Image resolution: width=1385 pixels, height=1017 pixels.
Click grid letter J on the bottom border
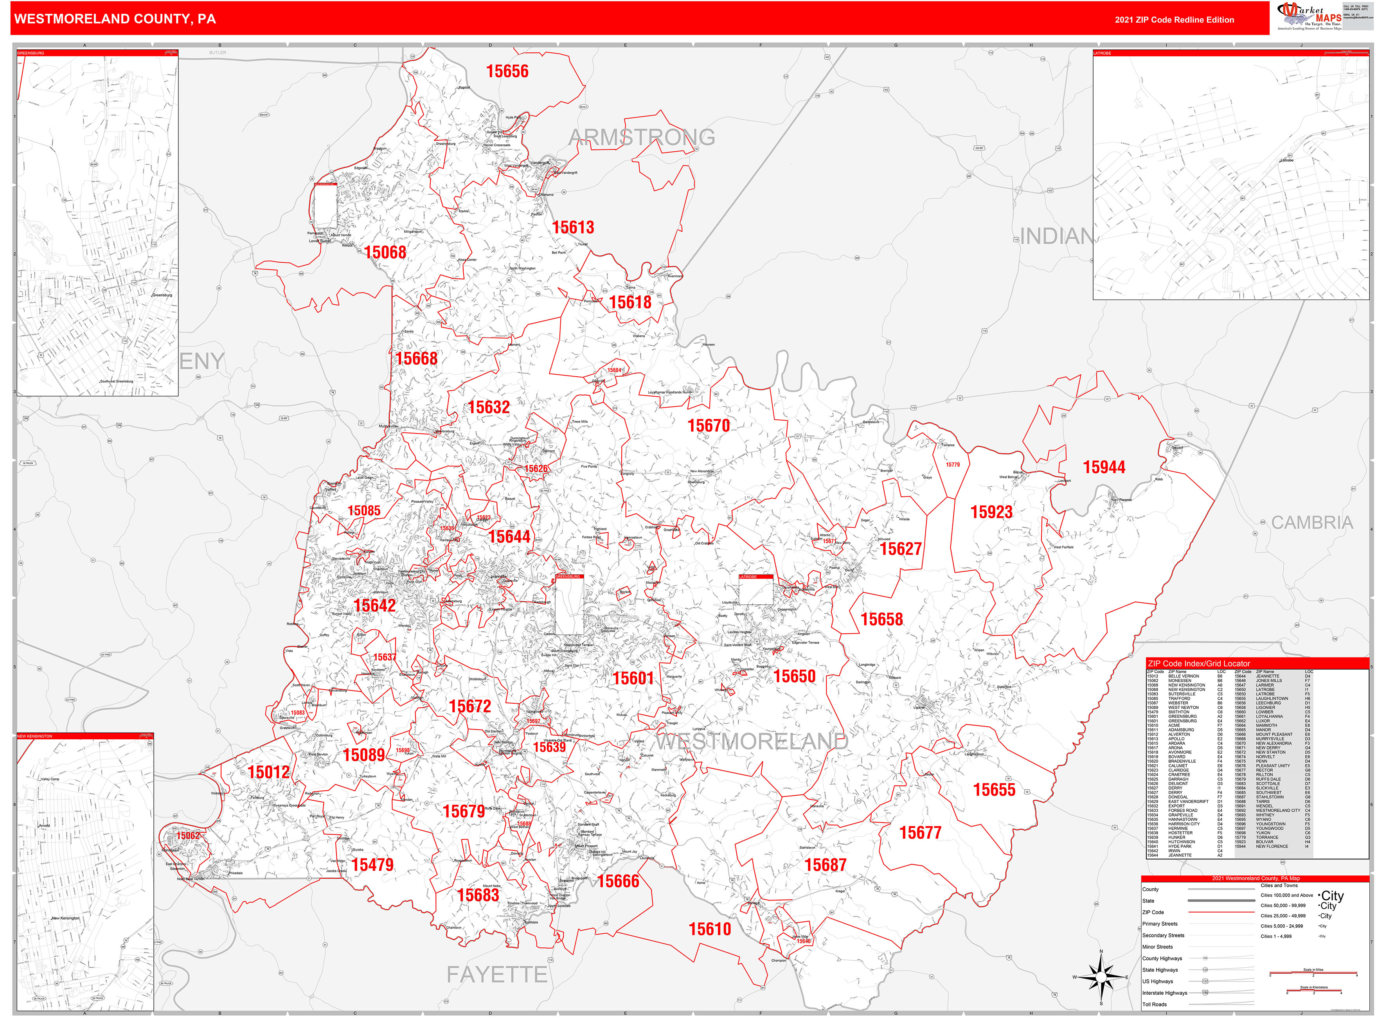click(1302, 1014)
